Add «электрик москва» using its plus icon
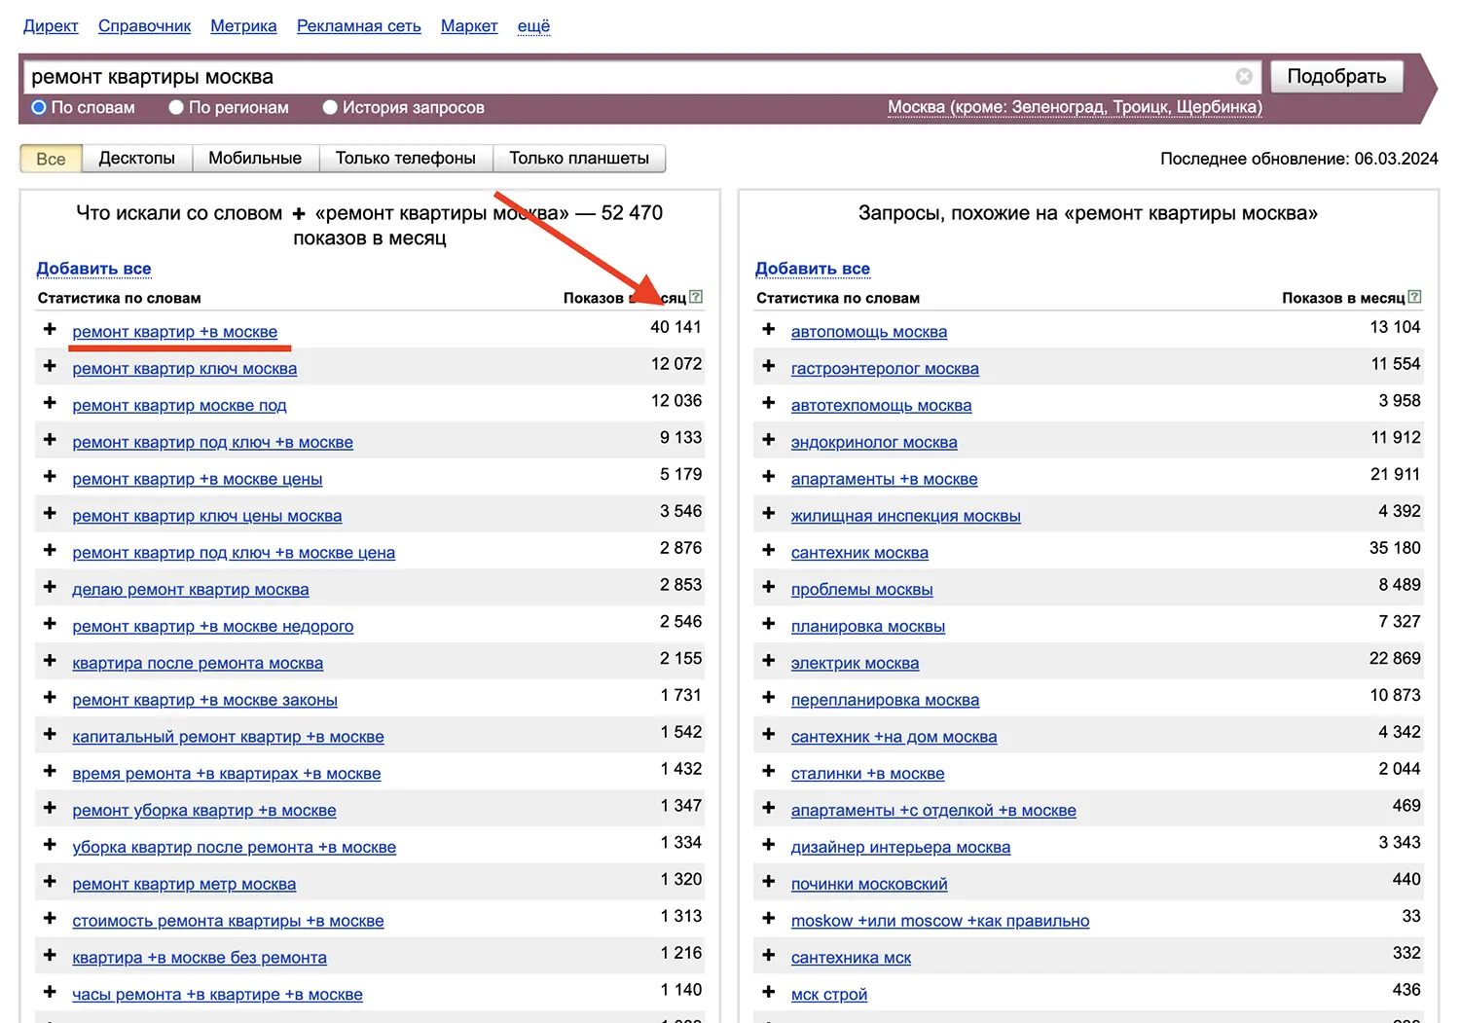The width and height of the screenshot is (1460, 1023). point(768,660)
